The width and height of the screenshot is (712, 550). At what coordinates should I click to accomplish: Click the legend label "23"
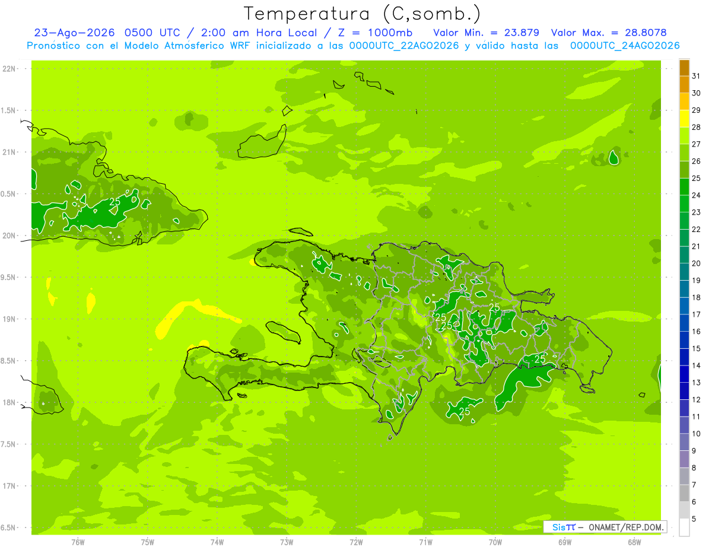pos(696,212)
